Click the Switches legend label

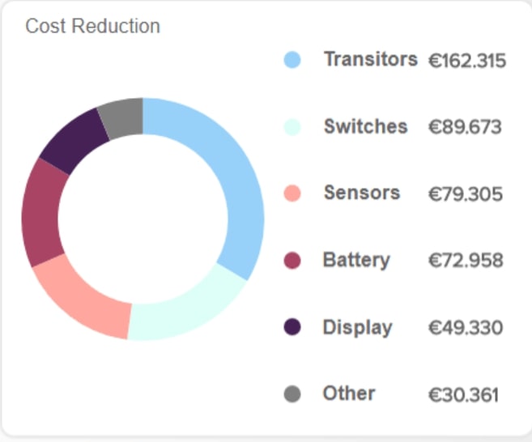pos(365,126)
